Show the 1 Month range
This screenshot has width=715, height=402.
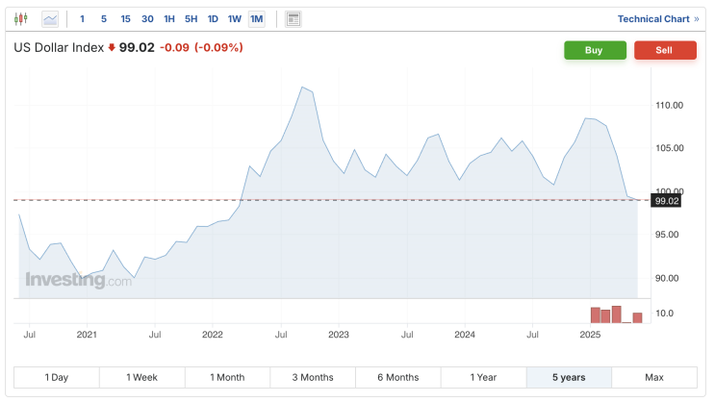click(x=227, y=377)
